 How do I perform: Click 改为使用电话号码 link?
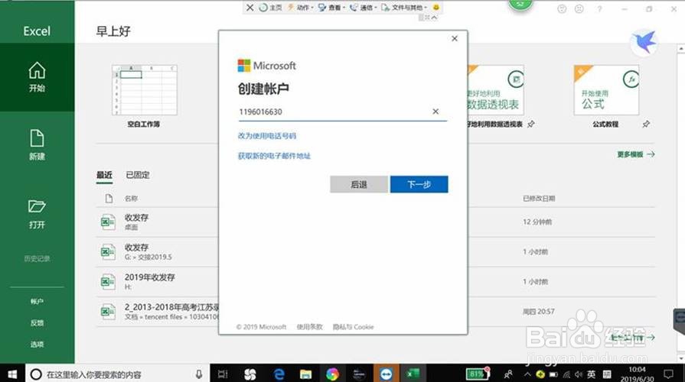[267, 136]
